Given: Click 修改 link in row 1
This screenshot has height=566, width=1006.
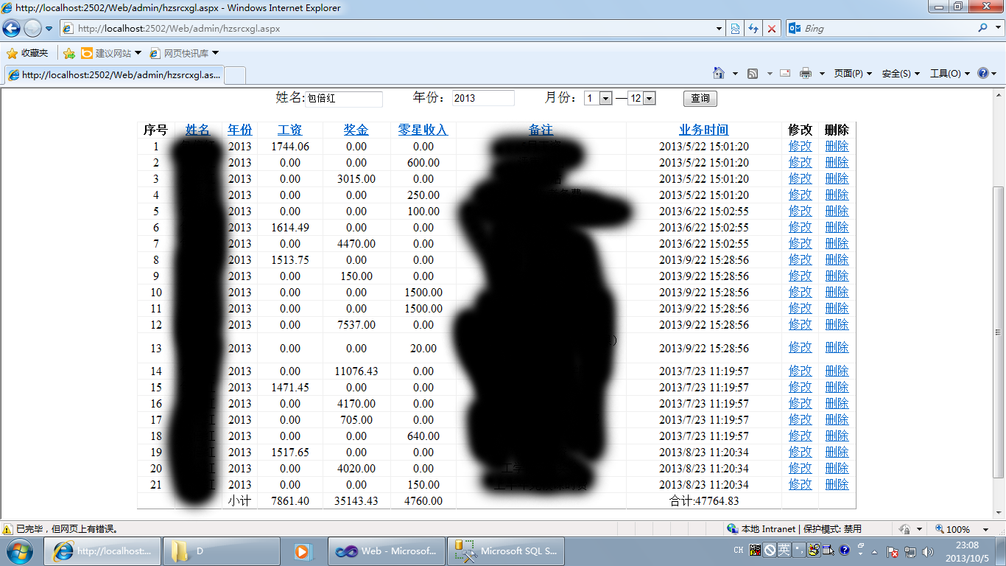Looking at the screenshot, I should [800, 146].
